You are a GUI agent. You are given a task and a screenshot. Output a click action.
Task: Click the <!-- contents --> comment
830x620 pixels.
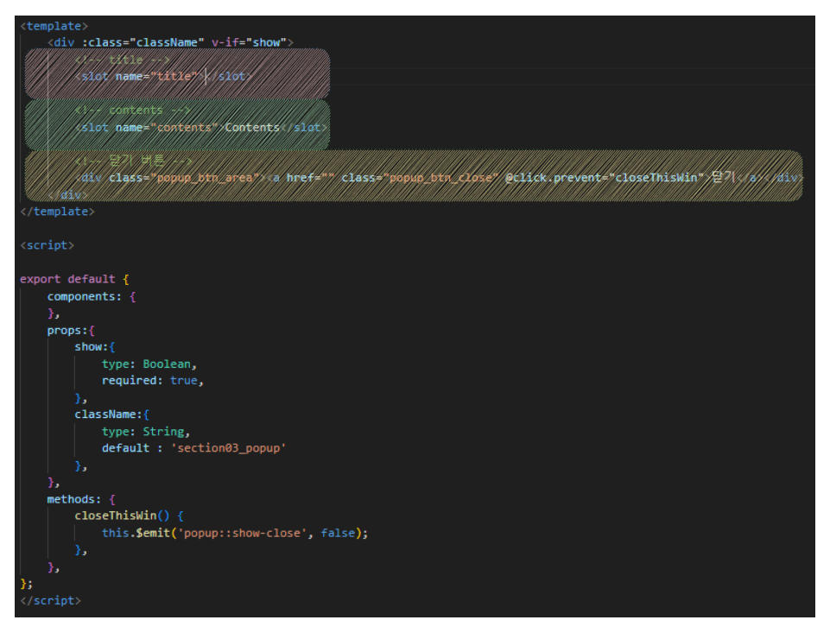[x=132, y=111]
